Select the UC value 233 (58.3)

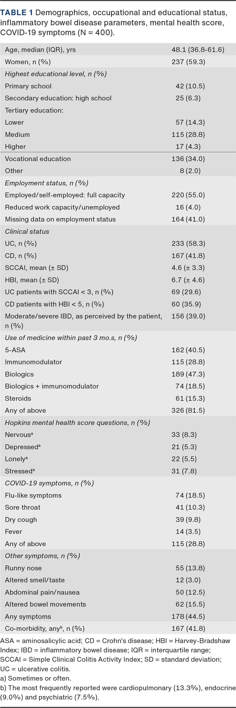(188, 244)
